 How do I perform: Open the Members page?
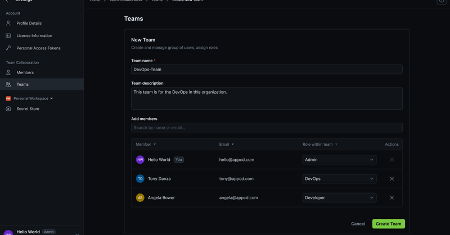point(25,73)
